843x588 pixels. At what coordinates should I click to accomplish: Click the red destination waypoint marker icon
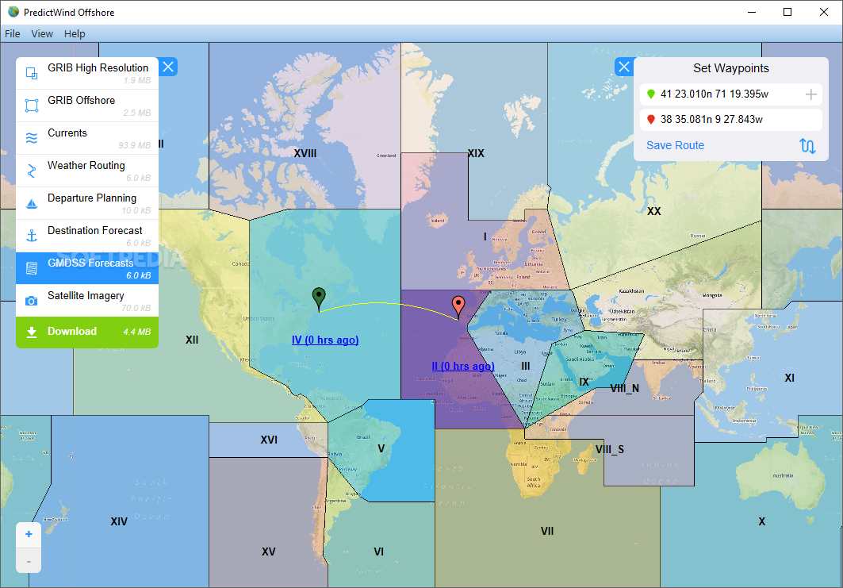[651, 120]
